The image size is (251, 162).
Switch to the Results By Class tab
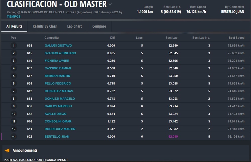(44, 26)
